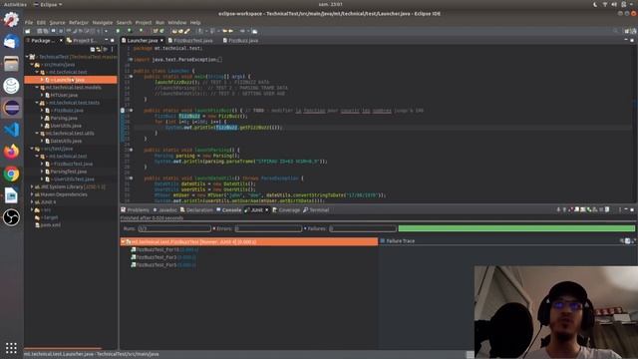This screenshot has width=638, height=359.
Task: Open Firefox from the Ubuntu dock
Action: [x=11, y=152]
